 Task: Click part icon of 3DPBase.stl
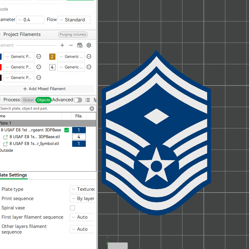coord(6,137)
